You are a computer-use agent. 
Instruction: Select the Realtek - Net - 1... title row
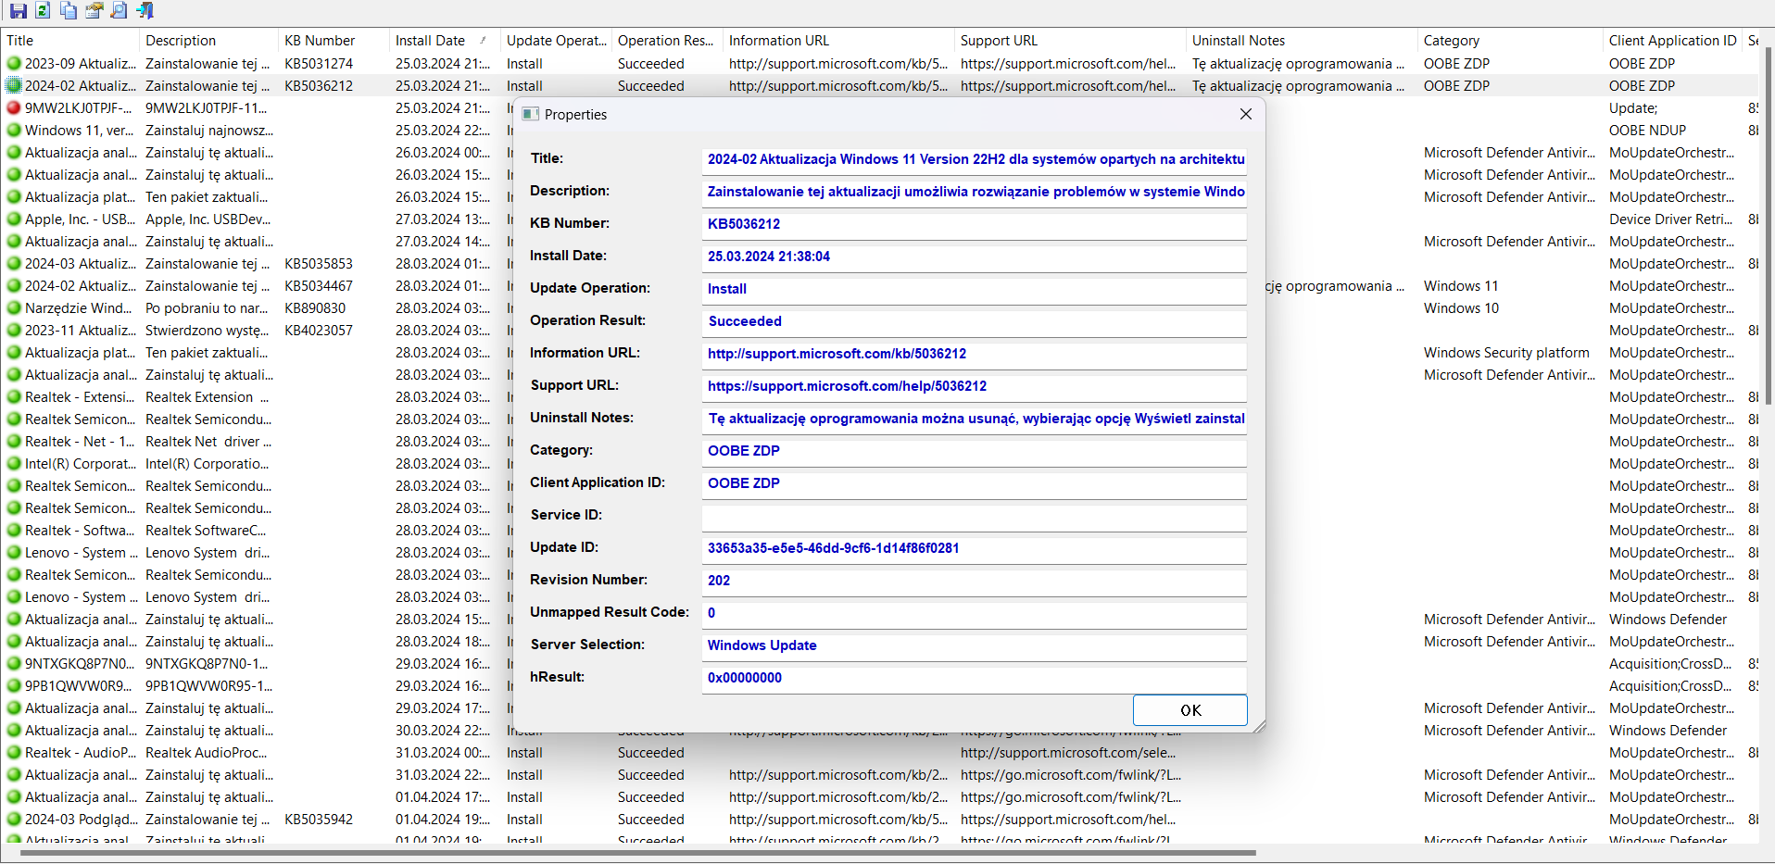(x=80, y=442)
